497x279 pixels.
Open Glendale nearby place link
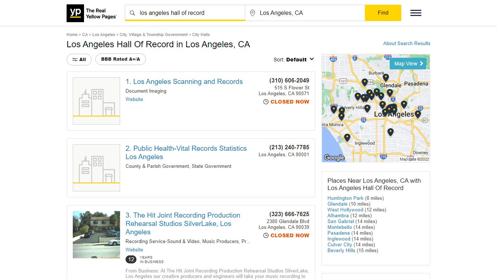[x=337, y=204]
